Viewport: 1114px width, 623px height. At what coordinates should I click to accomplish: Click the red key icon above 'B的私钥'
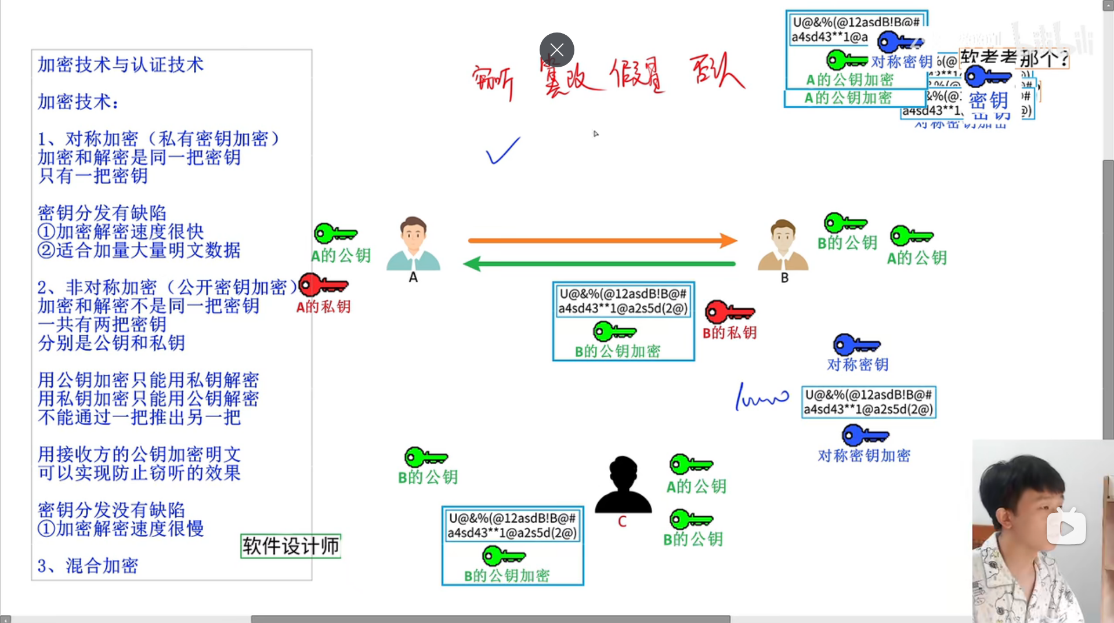coord(730,312)
